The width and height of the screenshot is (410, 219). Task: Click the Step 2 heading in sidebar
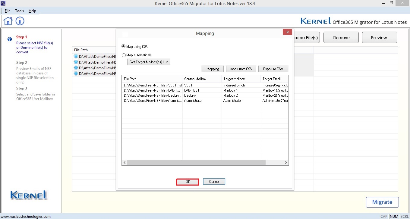[22, 63]
